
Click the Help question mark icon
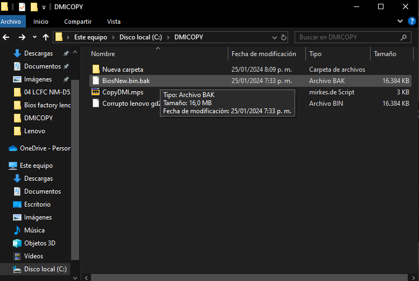coord(412,21)
